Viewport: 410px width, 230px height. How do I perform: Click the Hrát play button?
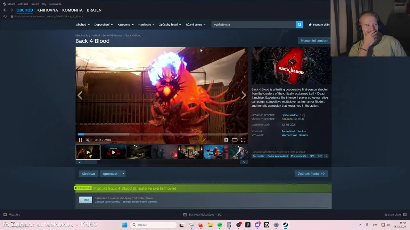(86, 200)
